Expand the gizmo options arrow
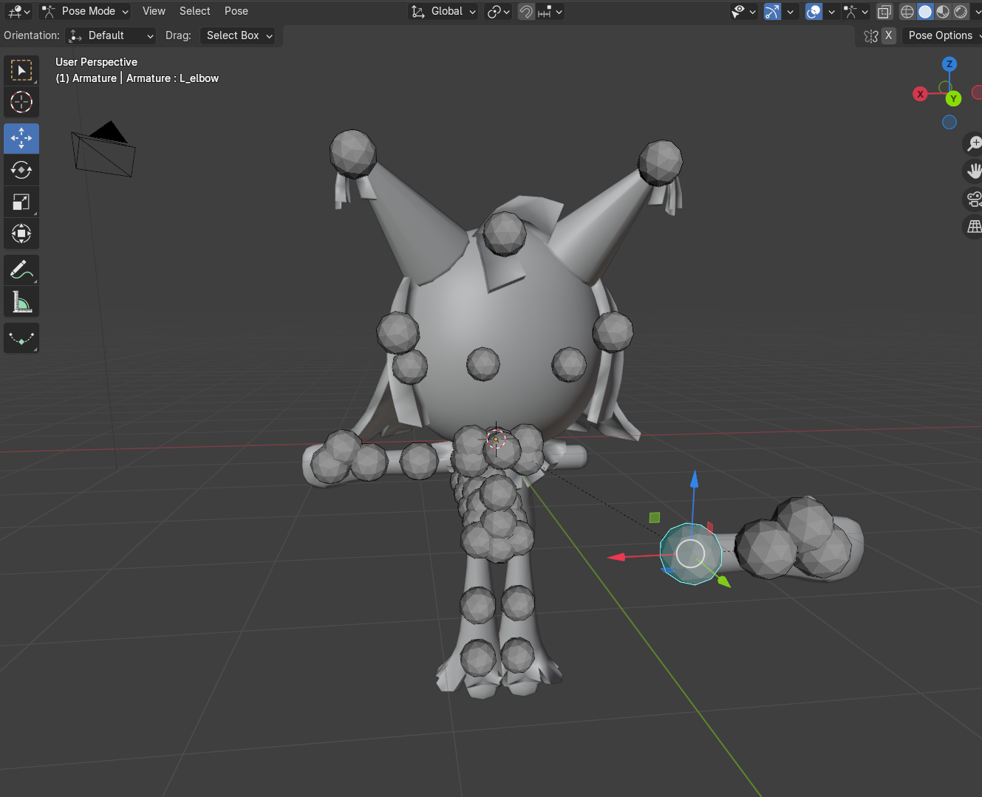Screen dimensions: 982x797 [790, 11]
